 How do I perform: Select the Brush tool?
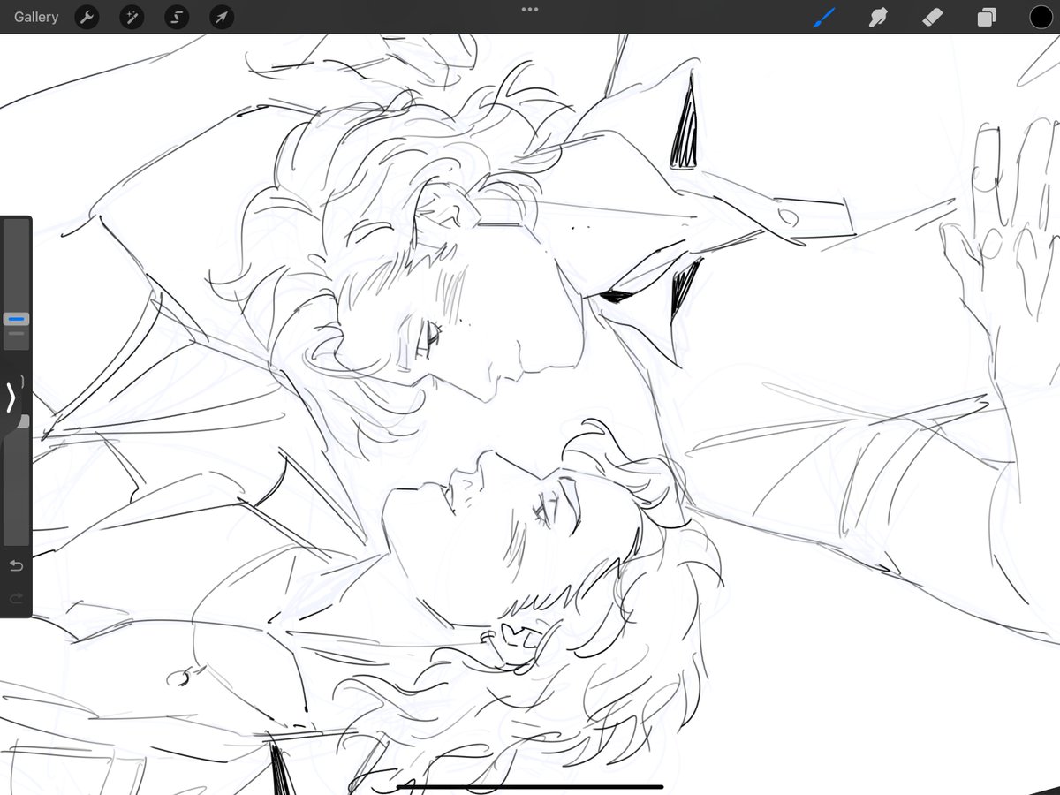click(823, 17)
